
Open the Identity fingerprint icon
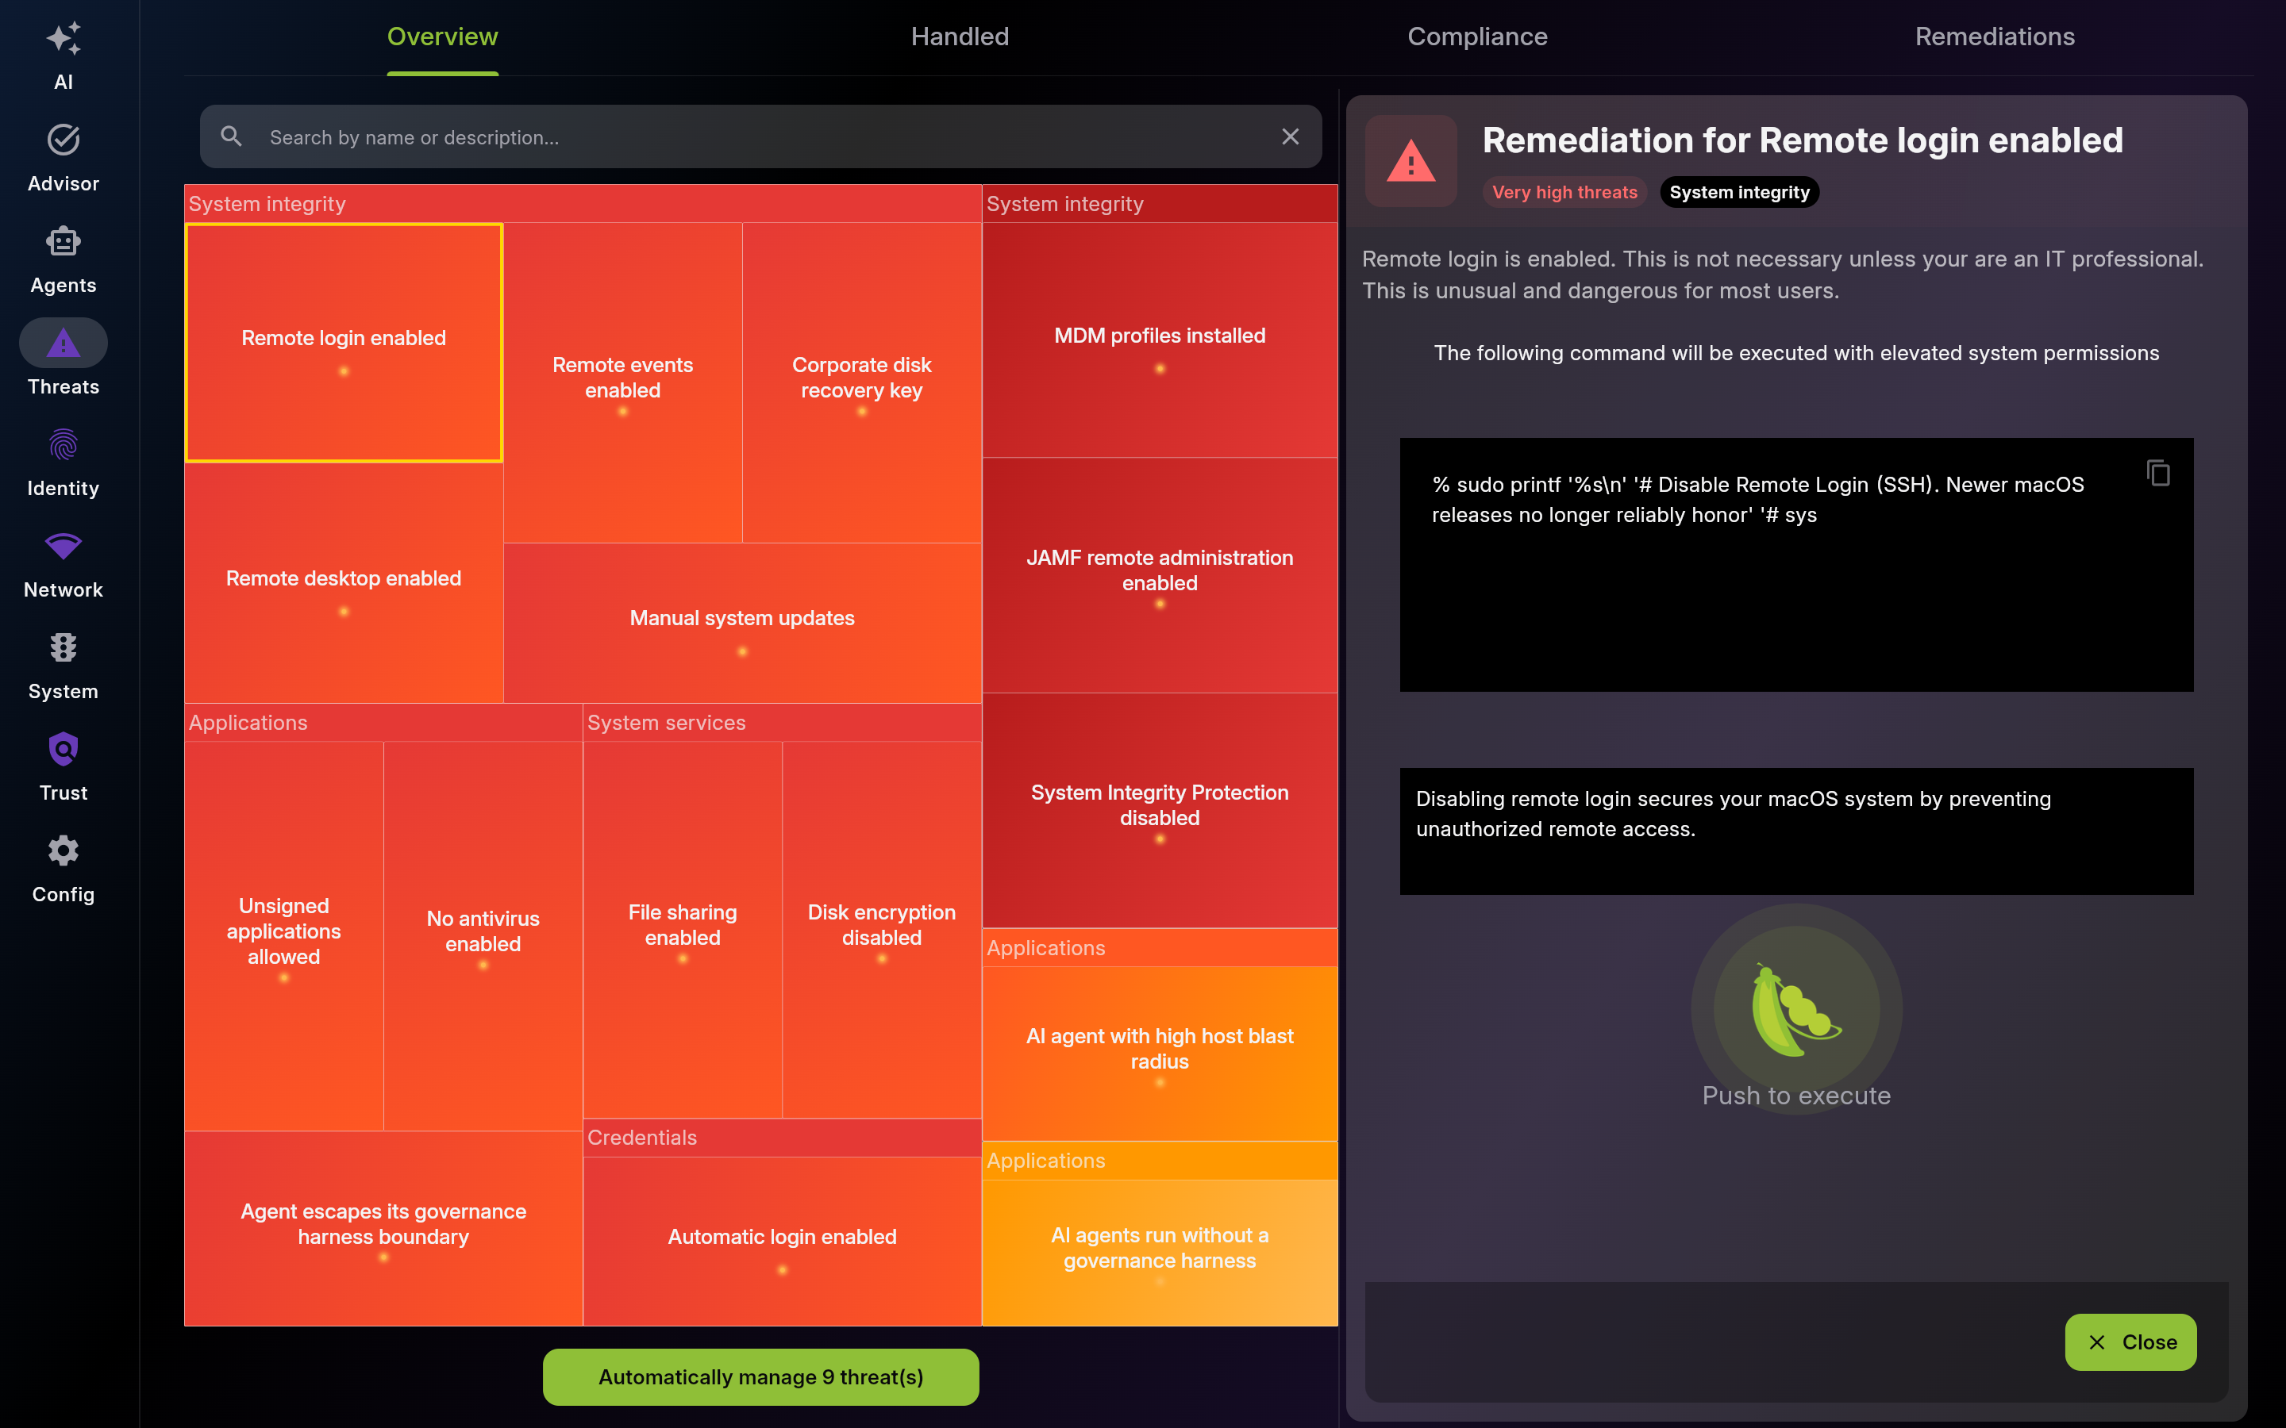(63, 445)
